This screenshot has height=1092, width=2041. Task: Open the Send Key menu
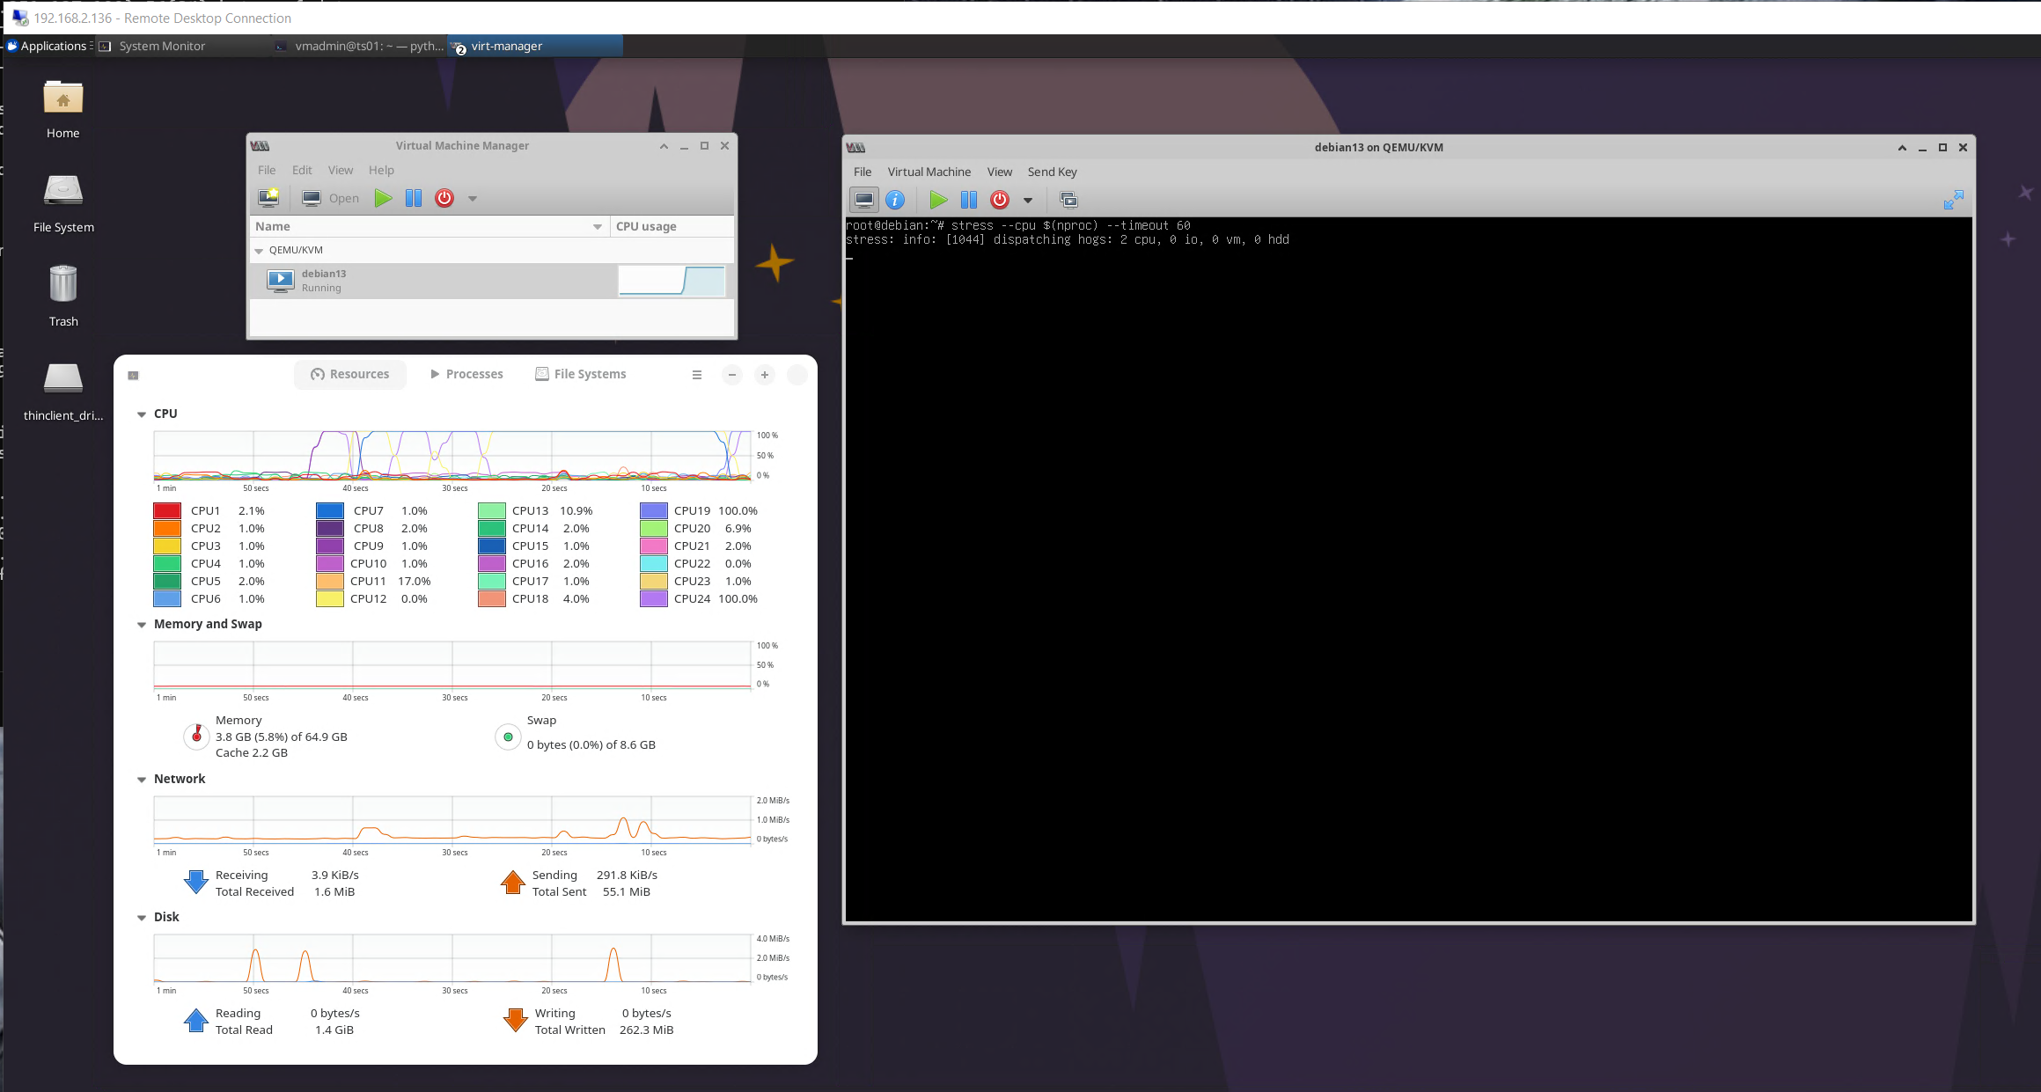[x=1052, y=172]
